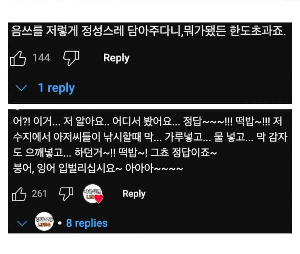Image resolution: width=300 pixels, height=254 pixels.
Task: Thumbs up the comment with 261 likes
Action: [19, 194]
